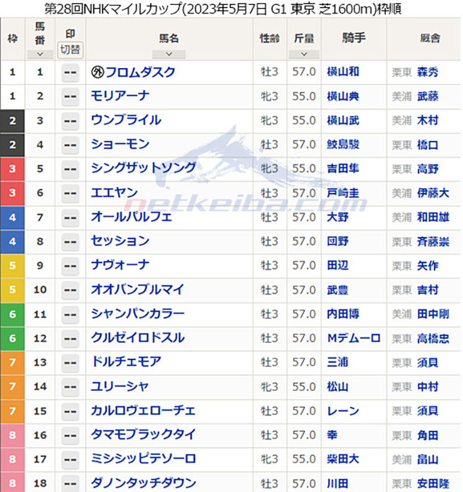Open horse page for セッション
The height and width of the screenshot is (492, 463).
[120, 241]
